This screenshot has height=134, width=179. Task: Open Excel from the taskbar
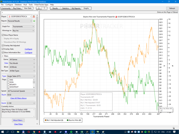click(x=82, y=132)
